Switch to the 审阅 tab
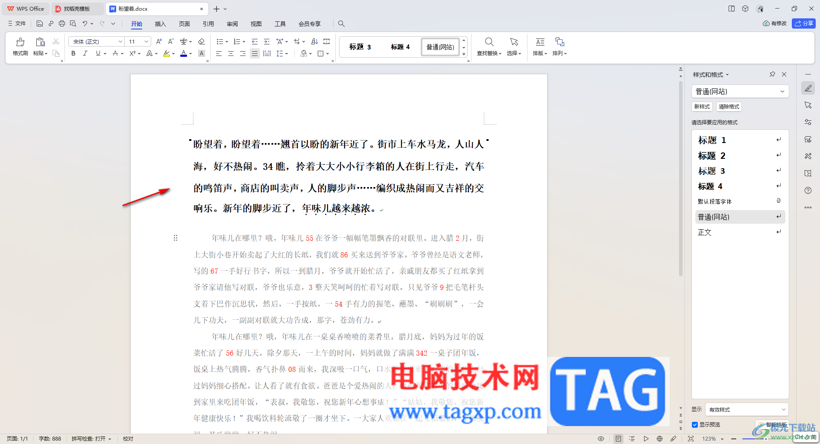The height and width of the screenshot is (444, 820). click(x=232, y=24)
